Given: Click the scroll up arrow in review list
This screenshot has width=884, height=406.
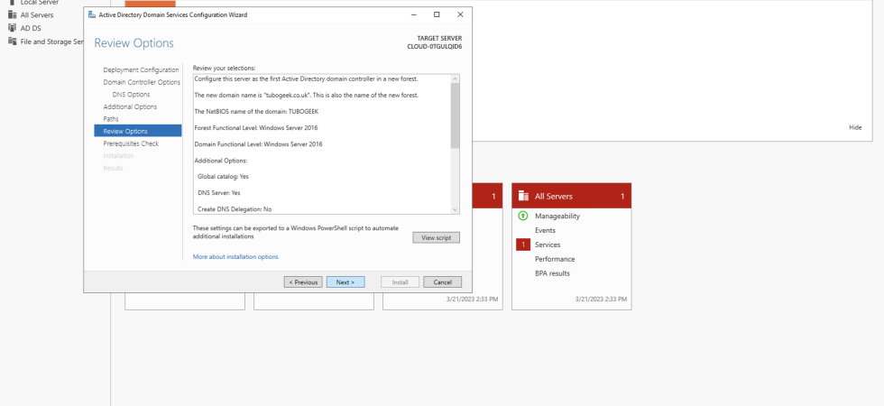Looking at the screenshot, I should point(455,79).
